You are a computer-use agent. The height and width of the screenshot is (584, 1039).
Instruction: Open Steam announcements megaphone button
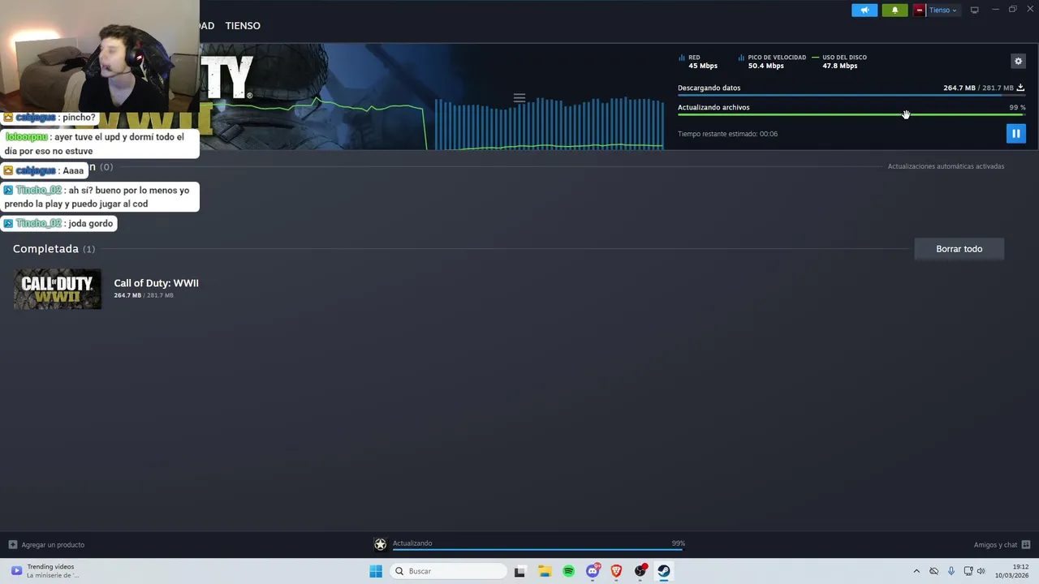pyautogui.click(x=864, y=10)
